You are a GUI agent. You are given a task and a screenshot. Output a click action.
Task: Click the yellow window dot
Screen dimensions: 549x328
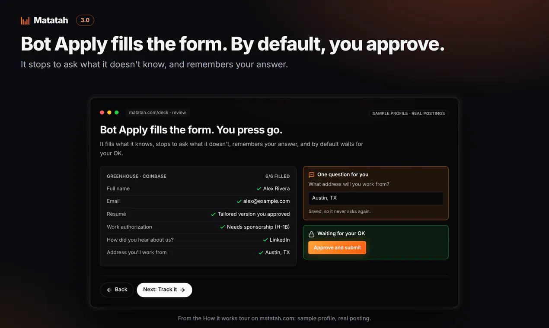click(109, 113)
